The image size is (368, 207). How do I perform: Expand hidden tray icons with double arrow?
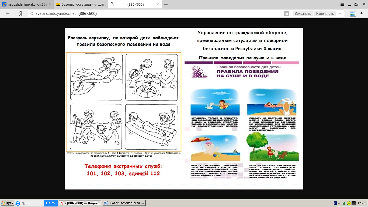[x=339, y=203]
